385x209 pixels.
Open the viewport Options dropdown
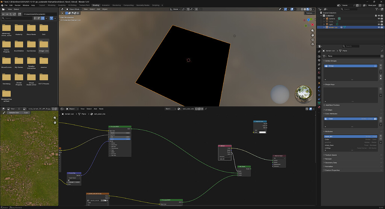click(x=309, y=13)
